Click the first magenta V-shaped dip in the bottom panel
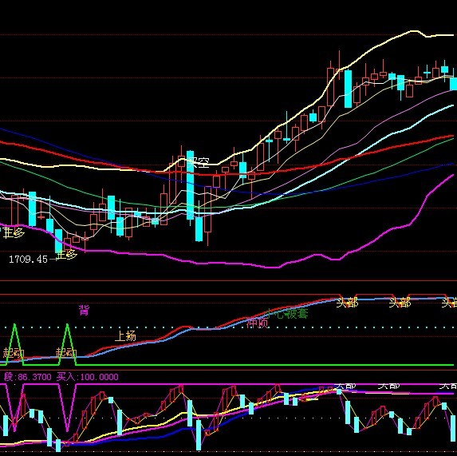The height and width of the screenshot is (456, 457). (x=14, y=407)
